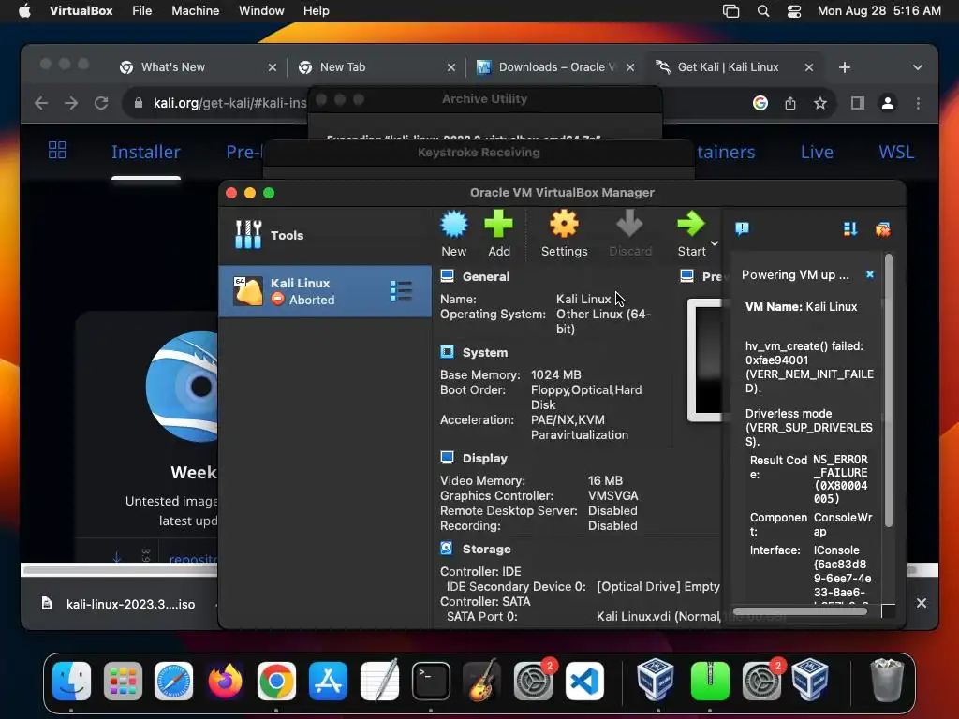This screenshot has width=959, height=719.
Task: Expand Chrome tab search chevron
Action: pyautogui.click(x=918, y=67)
